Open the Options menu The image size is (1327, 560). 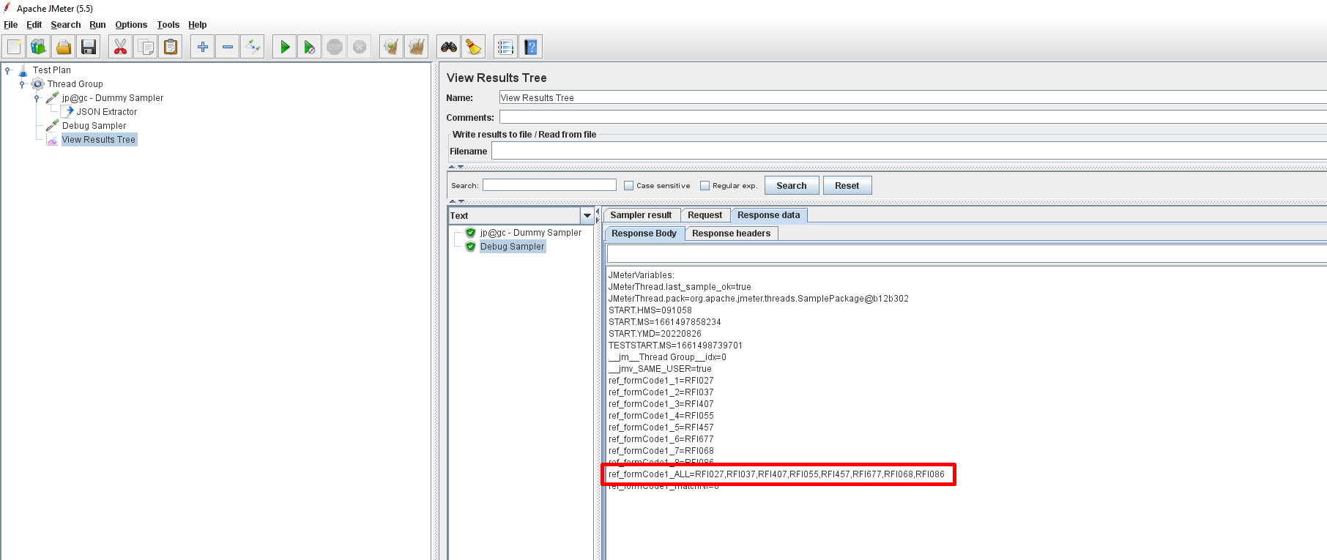point(131,25)
